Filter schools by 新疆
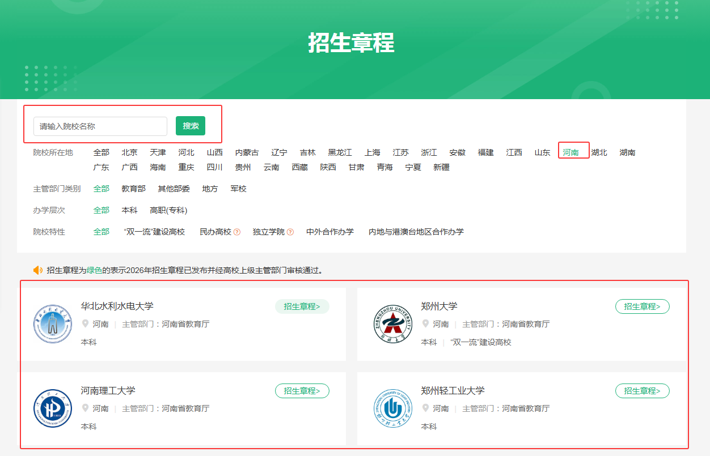The image size is (710, 456). pyautogui.click(x=442, y=167)
